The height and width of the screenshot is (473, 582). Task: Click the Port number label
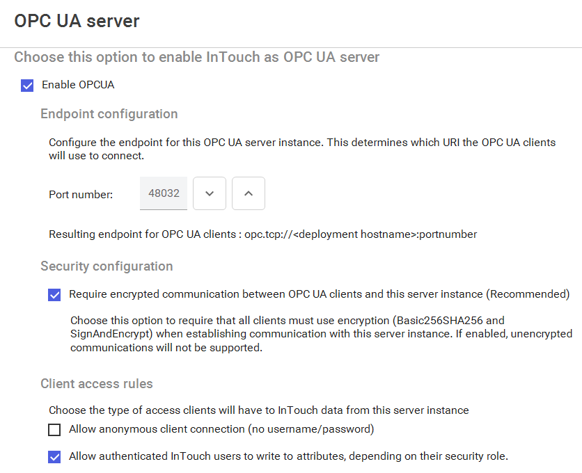(81, 194)
